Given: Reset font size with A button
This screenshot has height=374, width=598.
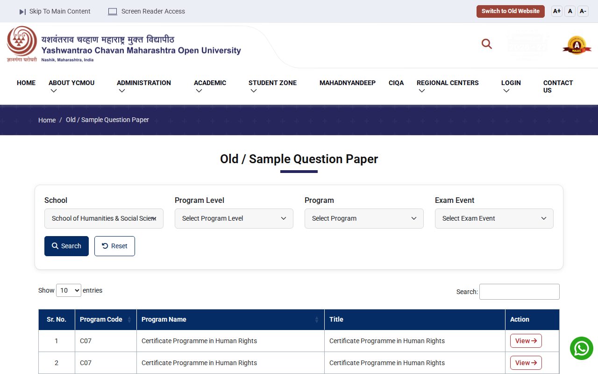Looking at the screenshot, I should pyautogui.click(x=570, y=11).
